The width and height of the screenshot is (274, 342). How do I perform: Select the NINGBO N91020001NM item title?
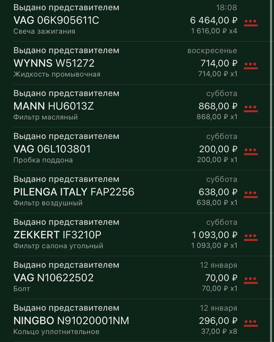point(71,321)
